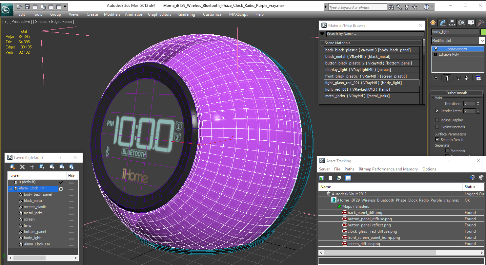Click the key Subscription Center icon
The height and width of the screenshot is (265, 486).
tap(399, 7)
